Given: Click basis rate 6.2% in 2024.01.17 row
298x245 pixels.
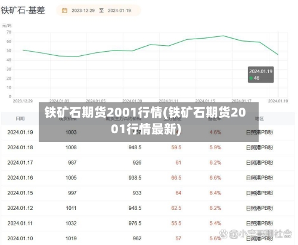Looking at the screenshot, I should pyautogui.click(x=215, y=163).
